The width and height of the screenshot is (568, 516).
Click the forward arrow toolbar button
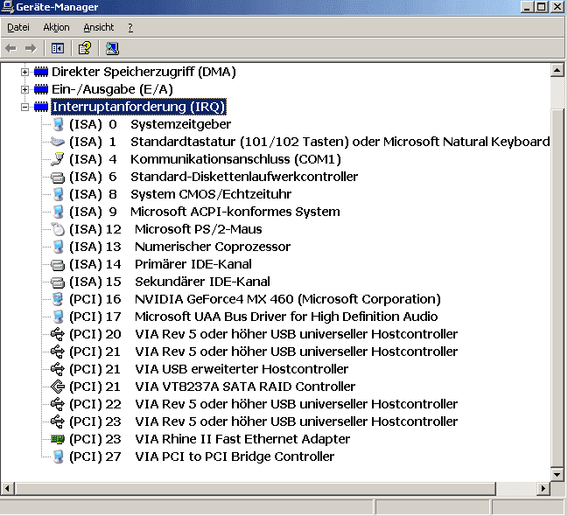pyautogui.click(x=31, y=48)
